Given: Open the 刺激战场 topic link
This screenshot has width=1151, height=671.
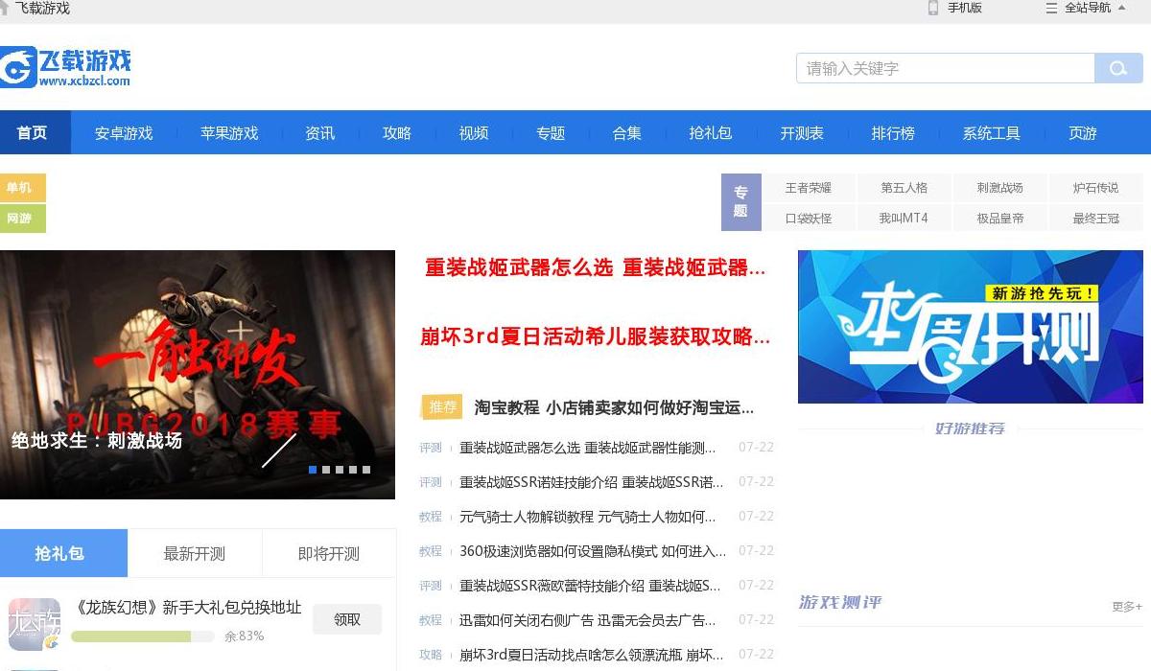Looking at the screenshot, I should [999, 188].
